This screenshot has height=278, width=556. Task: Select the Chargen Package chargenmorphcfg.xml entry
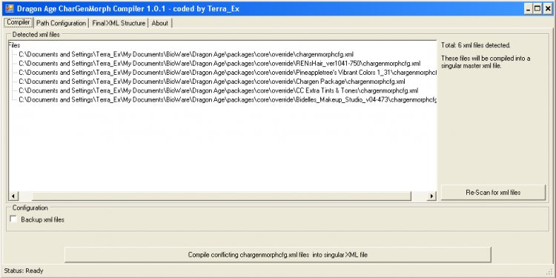pos(212,82)
